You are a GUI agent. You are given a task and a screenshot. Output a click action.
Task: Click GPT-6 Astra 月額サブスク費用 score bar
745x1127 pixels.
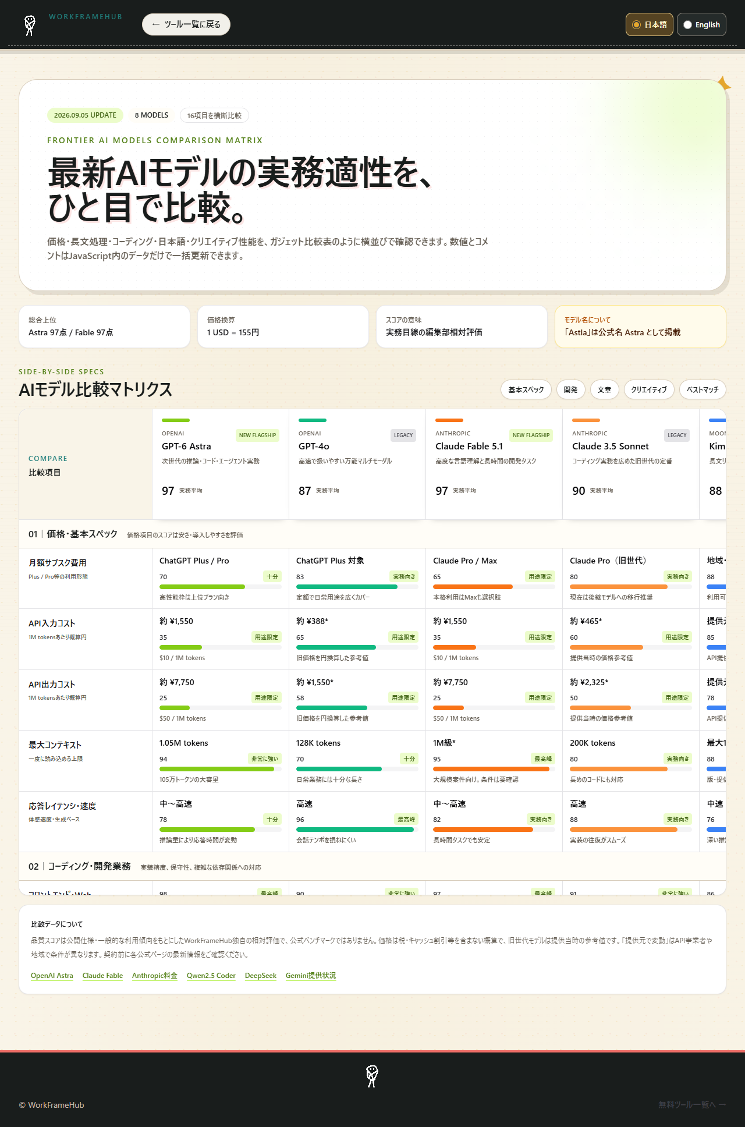pyautogui.click(x=221, y=587)
